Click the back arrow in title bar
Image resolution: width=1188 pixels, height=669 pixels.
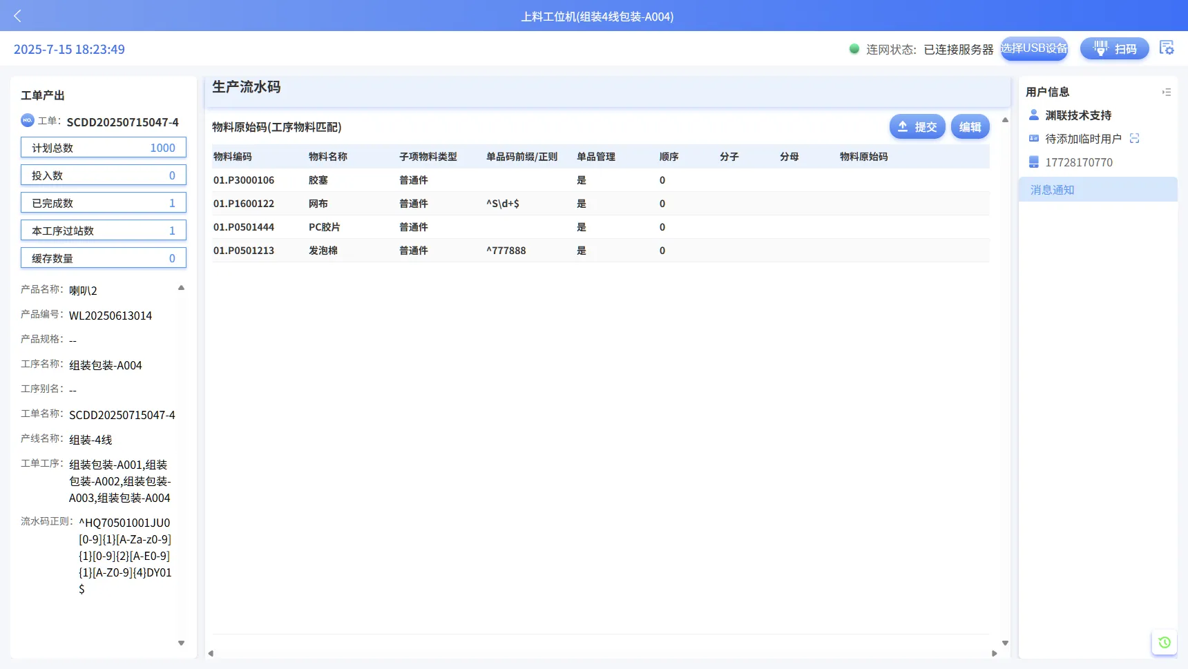pyautogui.click(x=18, y=16)
